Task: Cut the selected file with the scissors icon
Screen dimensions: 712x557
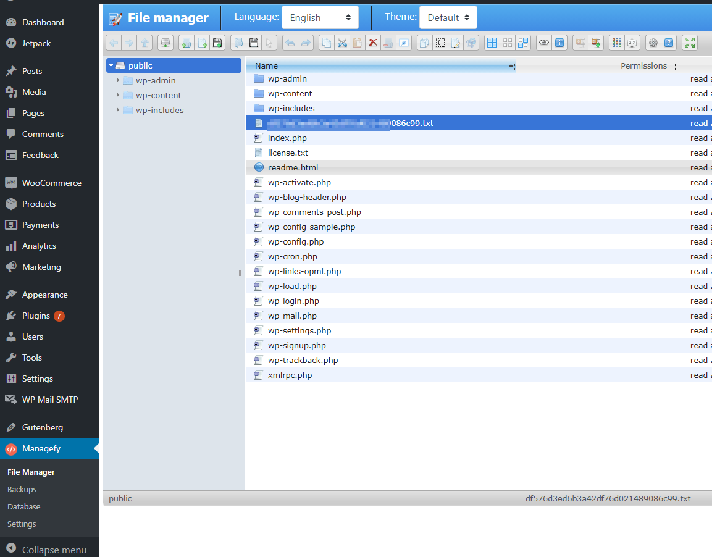Action: [341, 43]
